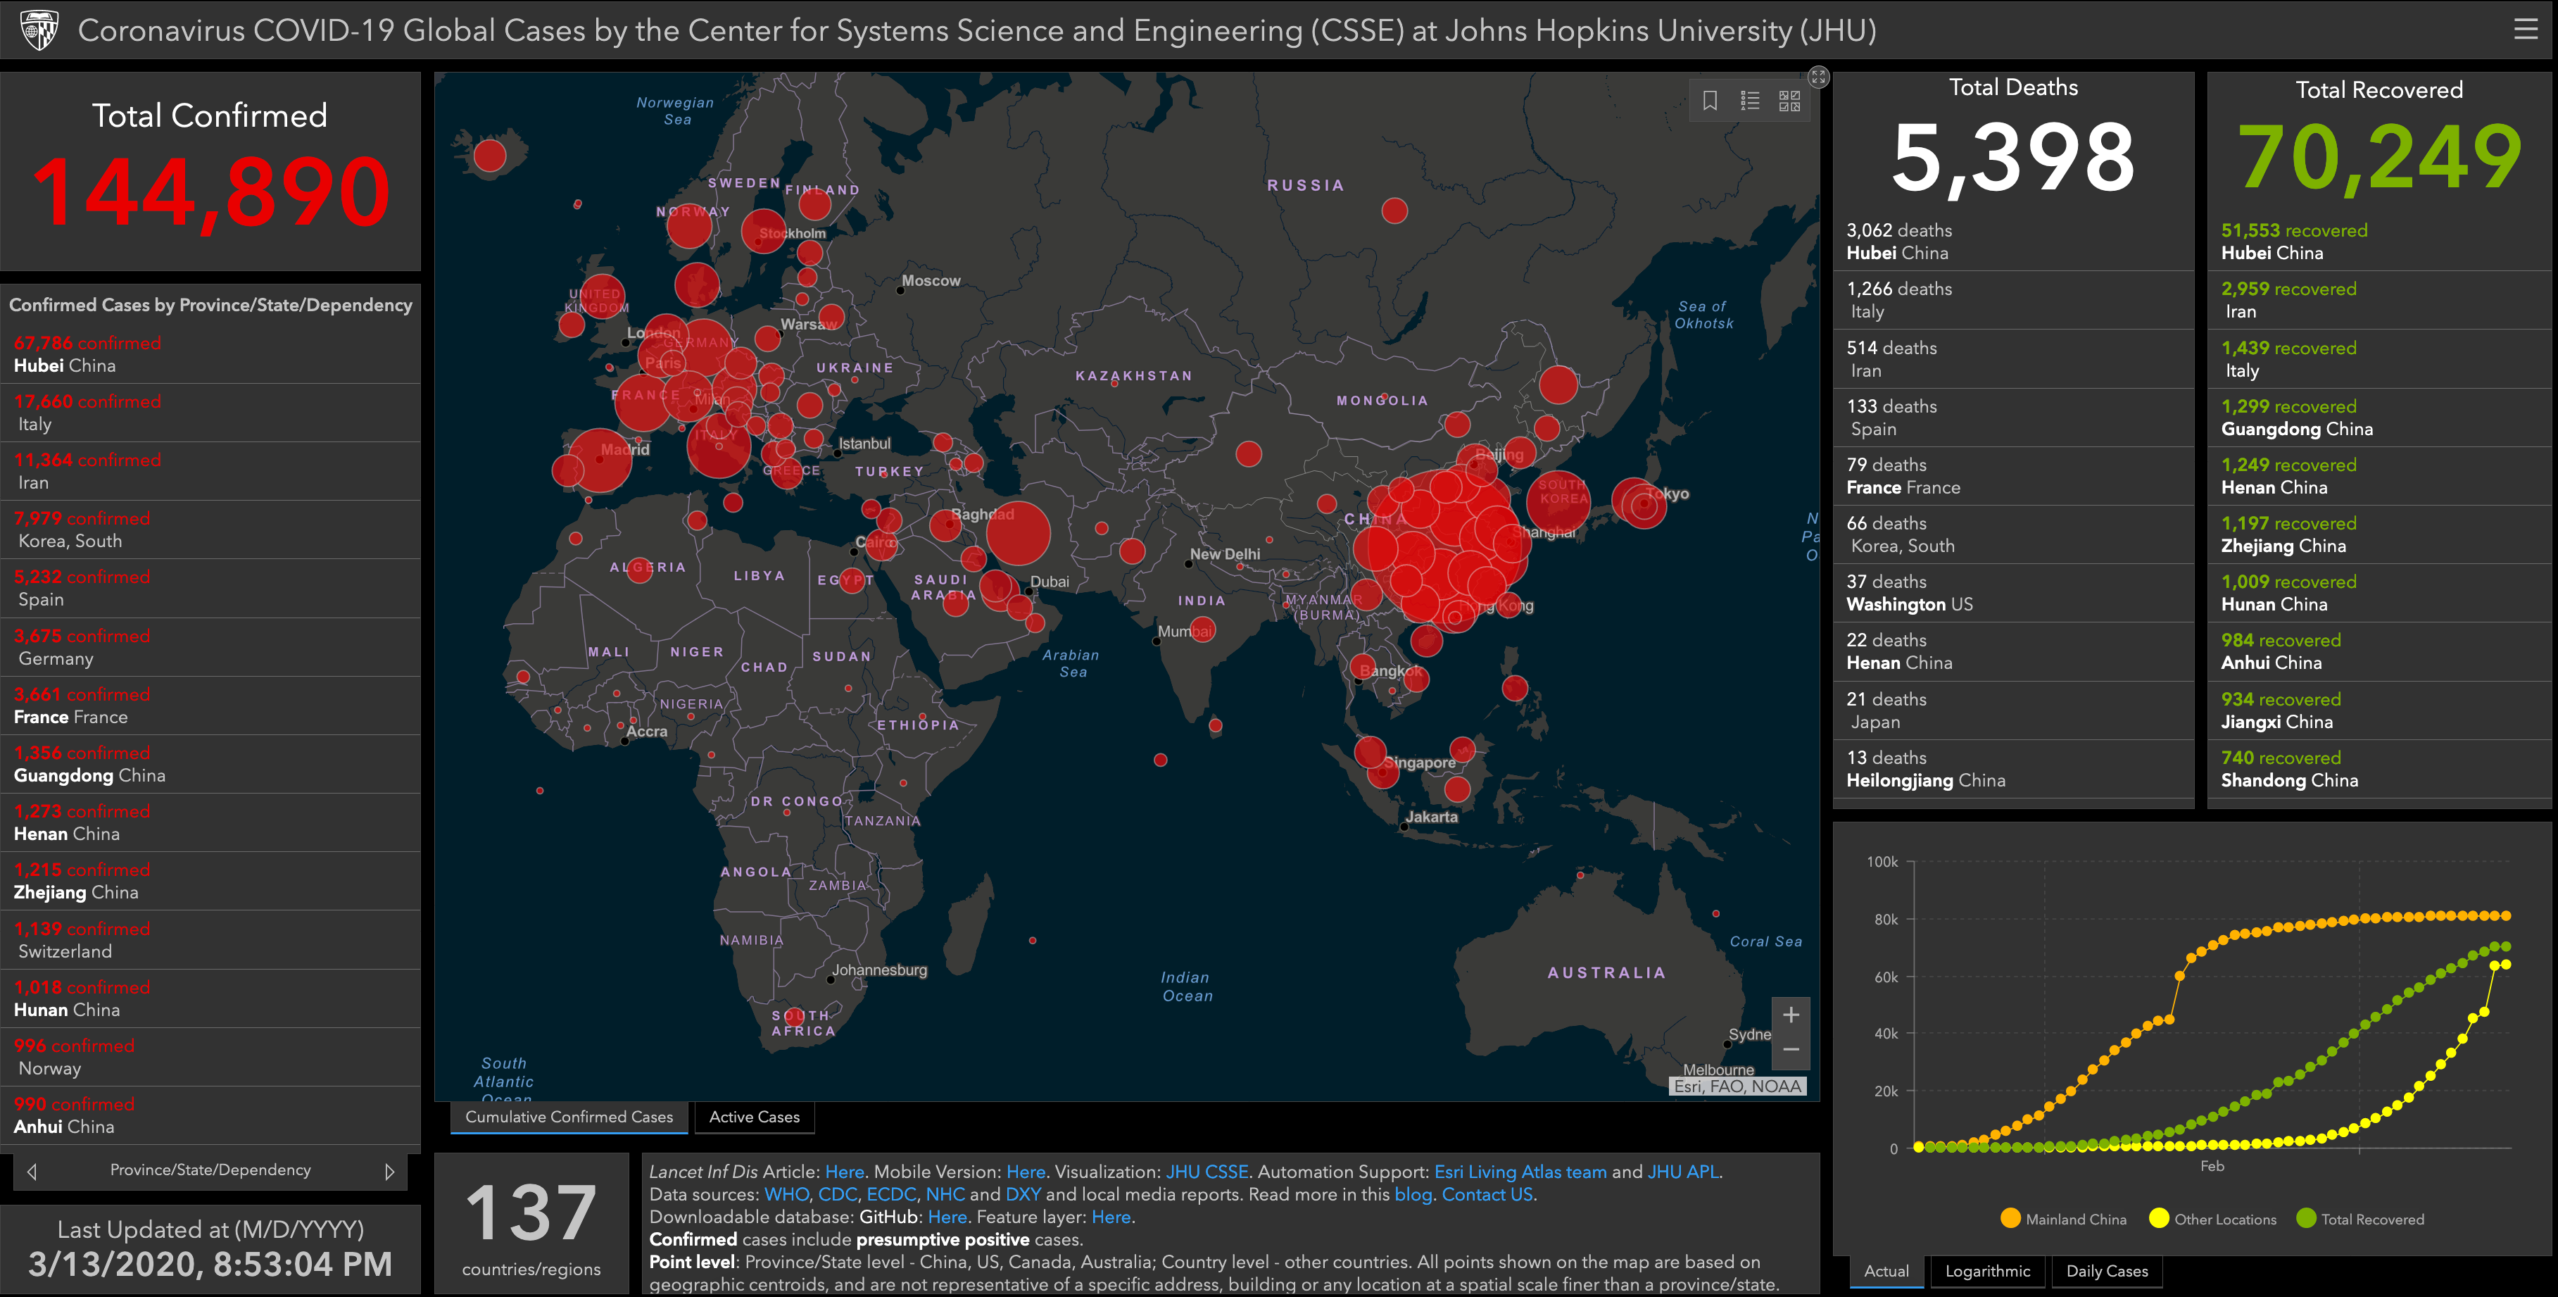The height and width of the screenshot is (1297, 2558).
Task: Open the map bookmarks icon
Action: click(x=1710, y=100)
